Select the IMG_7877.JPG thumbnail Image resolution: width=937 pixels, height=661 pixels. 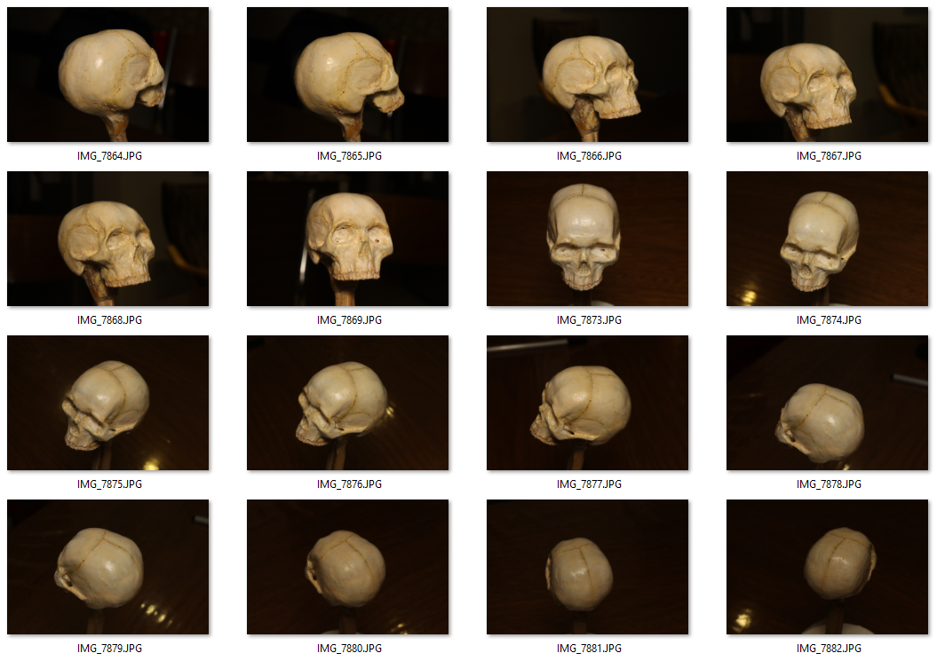click(x=587, y=403)
